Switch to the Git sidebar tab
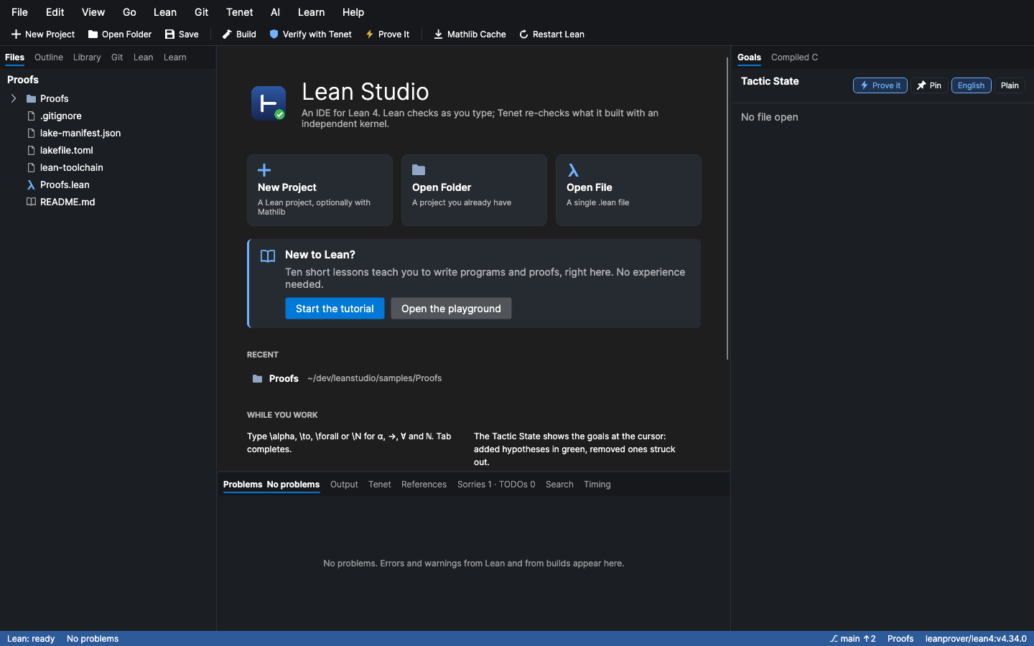Screen dimensions: 1034x646 117,57
